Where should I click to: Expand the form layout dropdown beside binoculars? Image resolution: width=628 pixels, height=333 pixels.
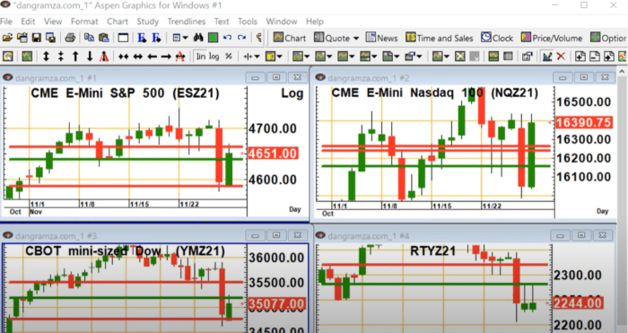pyautogui.click(x=185, y=39)
